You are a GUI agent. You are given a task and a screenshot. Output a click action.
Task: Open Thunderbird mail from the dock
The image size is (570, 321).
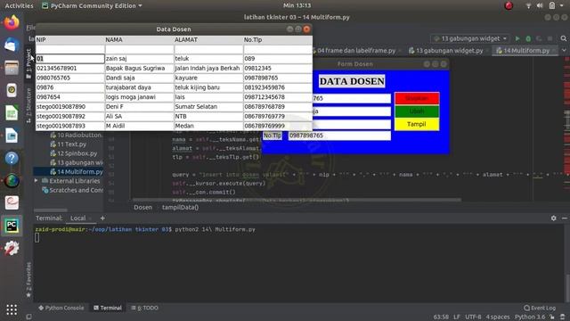tap(12, 45)
